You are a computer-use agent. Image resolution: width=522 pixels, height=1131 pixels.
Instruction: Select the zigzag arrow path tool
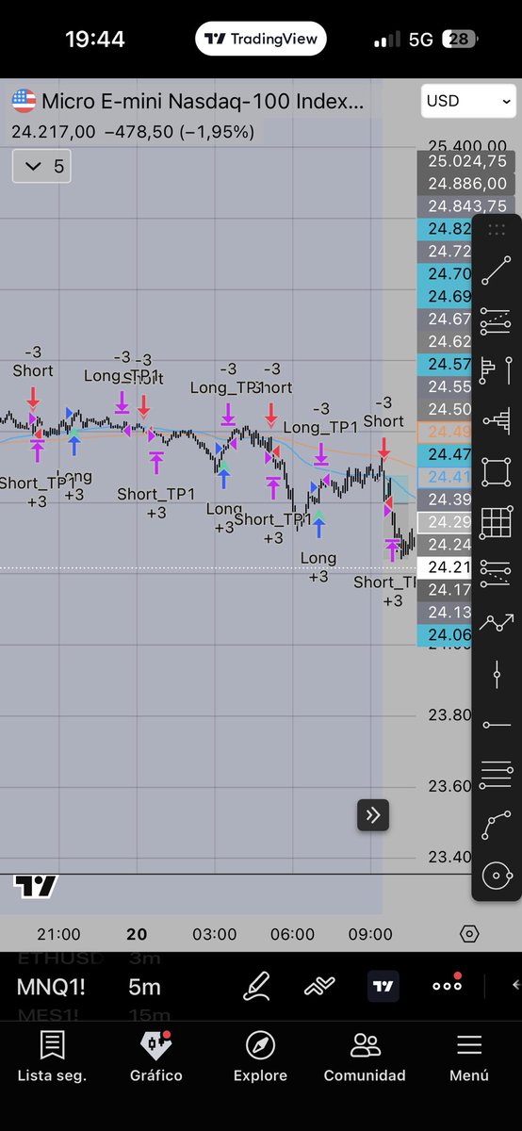pyautogui.click(x=496, y=622)
